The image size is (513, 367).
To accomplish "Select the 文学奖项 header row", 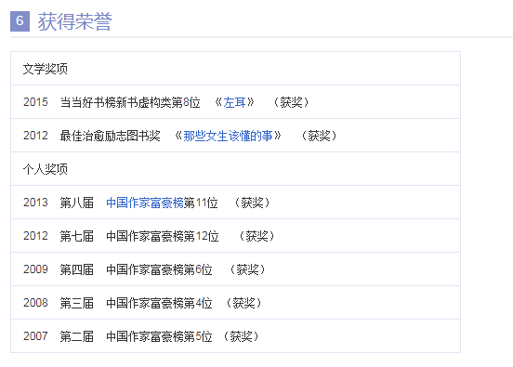I will (235, 69).
